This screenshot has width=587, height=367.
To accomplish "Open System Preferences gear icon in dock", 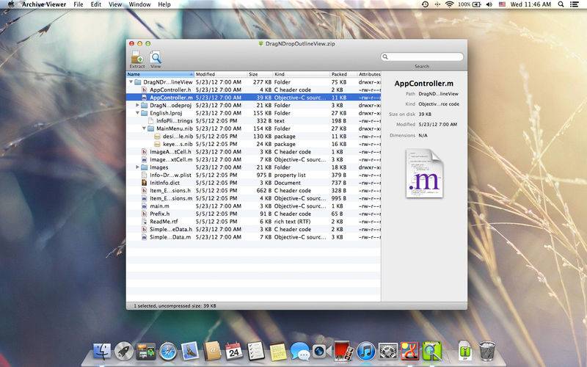I will tap(388, 352).
